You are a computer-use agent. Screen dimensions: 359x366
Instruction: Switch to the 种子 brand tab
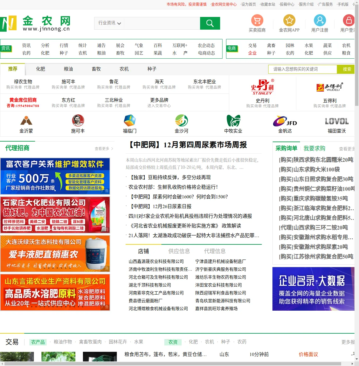tap(152, 69)
